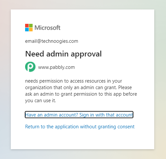Click the line starting with organization that only
The height and width of the screenshot is (159, 166).
click(x=78, y=88)
